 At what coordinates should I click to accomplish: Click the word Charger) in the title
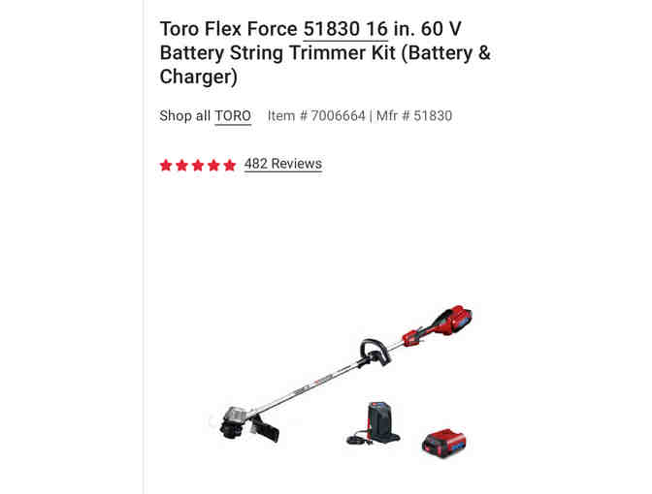coord(198,77)
